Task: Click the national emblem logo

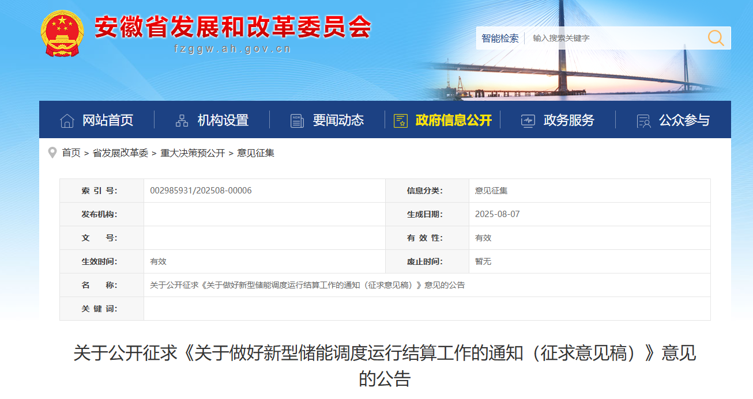Action: [62, 33]
